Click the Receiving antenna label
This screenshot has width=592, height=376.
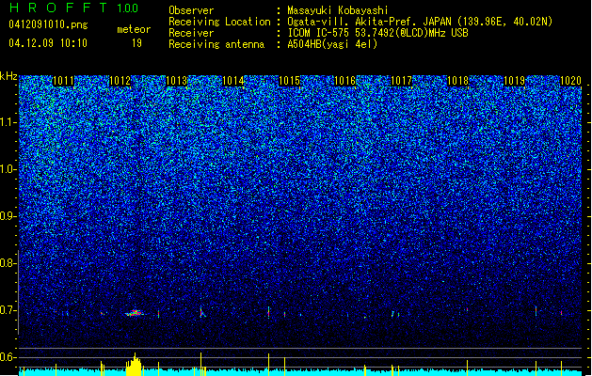click(216, 44)
